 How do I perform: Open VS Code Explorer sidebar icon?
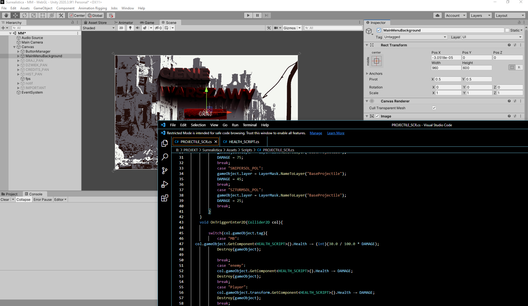[165, 143]
